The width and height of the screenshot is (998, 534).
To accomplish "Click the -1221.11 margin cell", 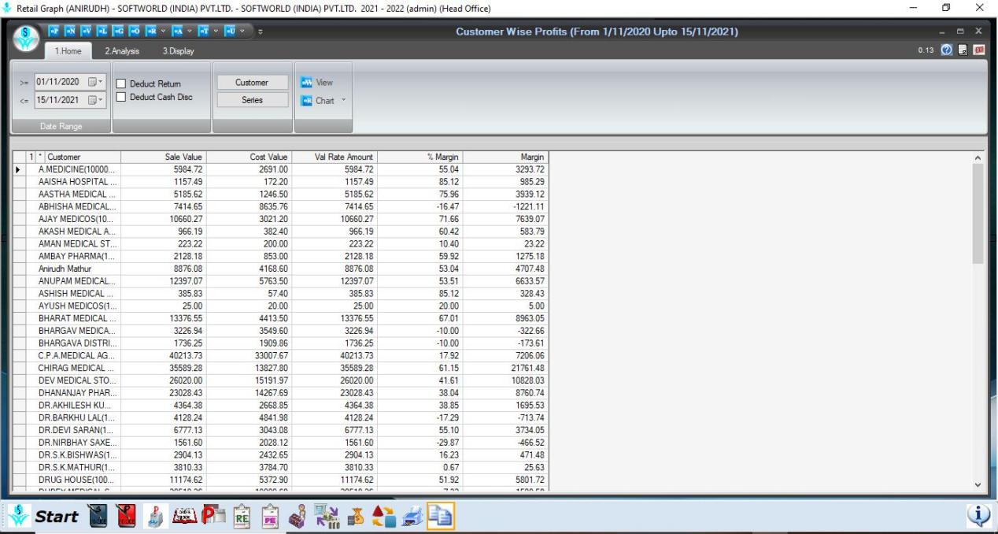I will pyautogui.click(x=507, y=206).
